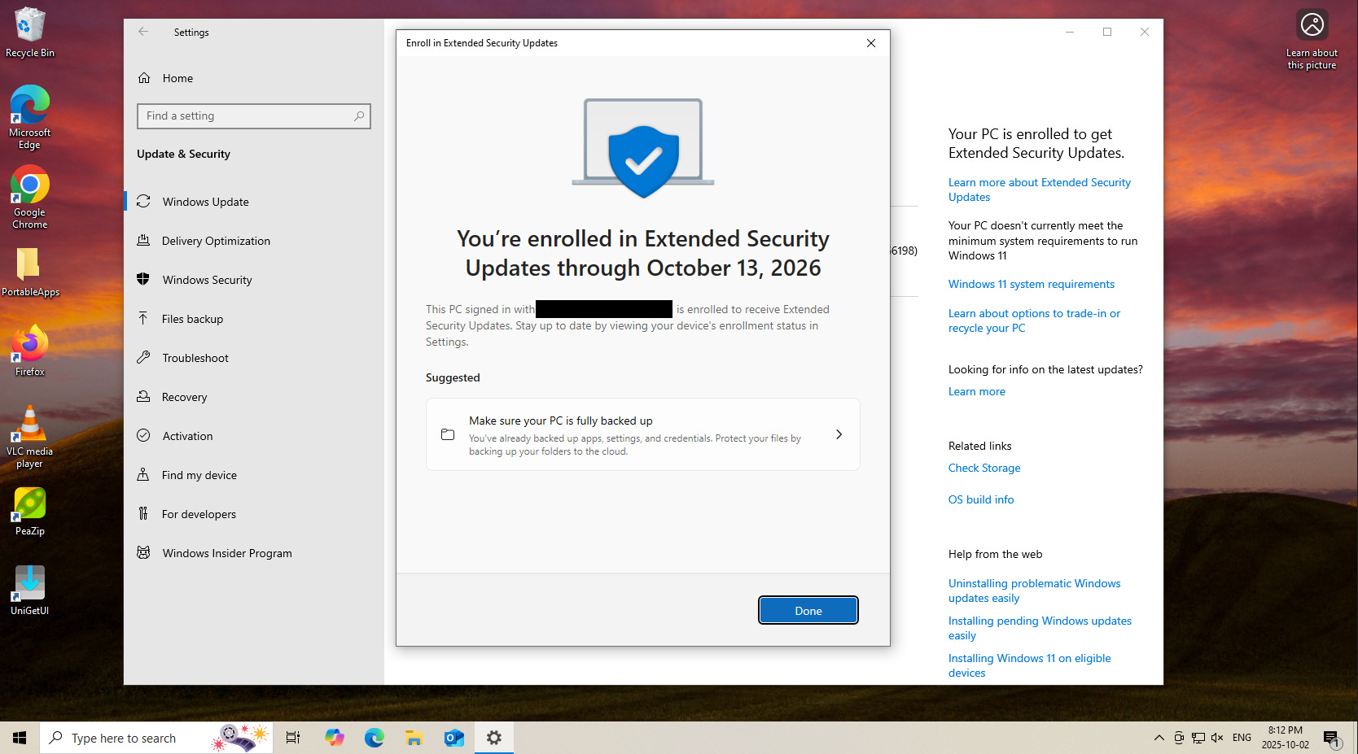This screenshot has height=754, width=1358.
Task: Click Learn more link under latest updates
Action: coord(976,391)
